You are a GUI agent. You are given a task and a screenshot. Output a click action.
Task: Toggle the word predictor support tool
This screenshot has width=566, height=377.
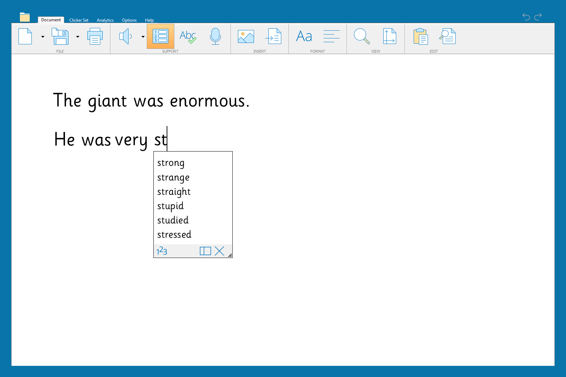click(160, 36)
